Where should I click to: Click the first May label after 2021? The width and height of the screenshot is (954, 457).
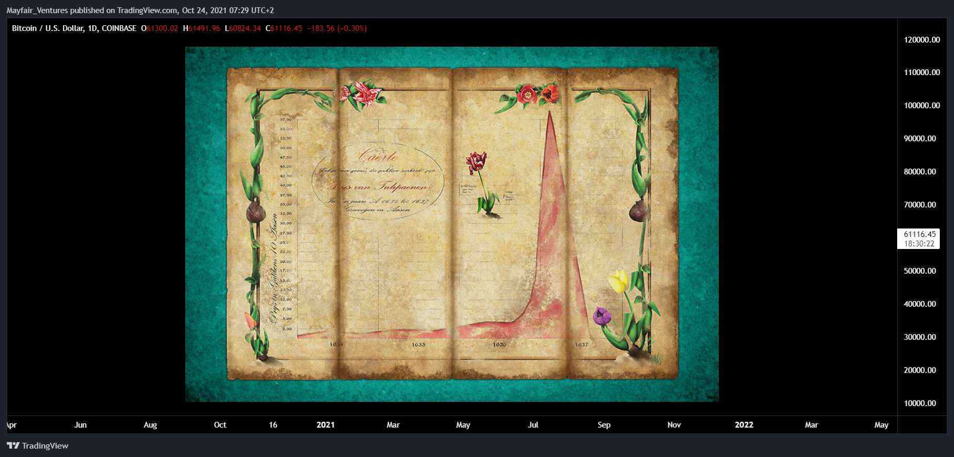pos(463,425)
